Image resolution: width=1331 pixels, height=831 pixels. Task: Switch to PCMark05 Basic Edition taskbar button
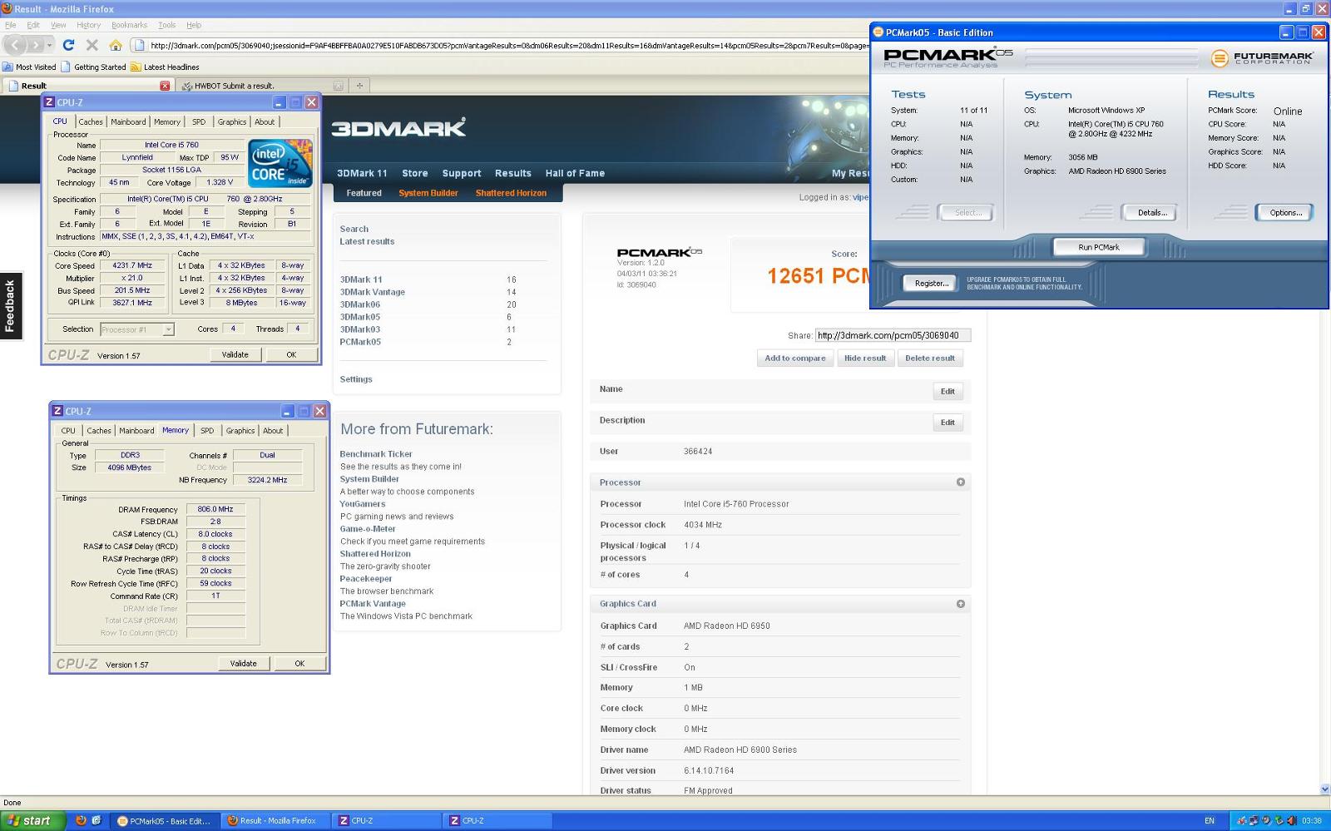[165, 820]
